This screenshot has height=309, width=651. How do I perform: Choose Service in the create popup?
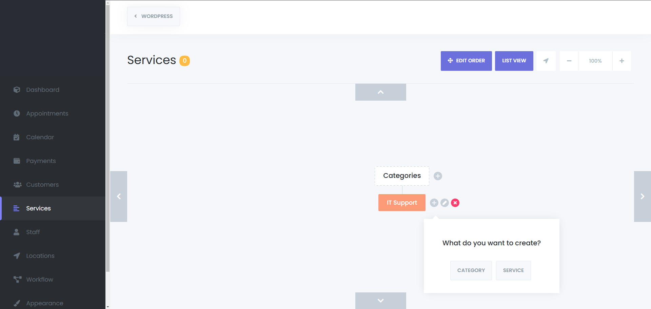[x=513, y=270]
